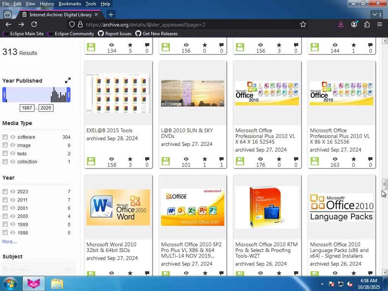Open Microsoft Office 2010 Language Packs title
This screenshot has width=388, height=291.
coord(339,250)
